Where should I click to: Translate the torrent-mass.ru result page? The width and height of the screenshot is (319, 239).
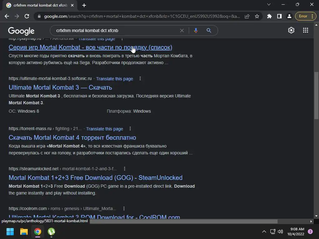coord(105,129)
